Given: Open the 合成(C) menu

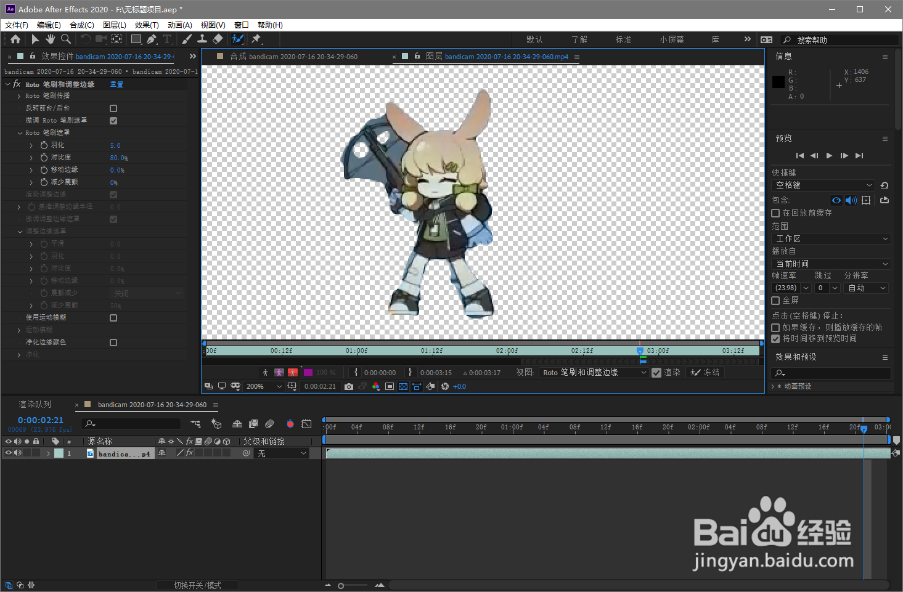Looking at the screenshot, I should pyautogui.click(x=82, y=25).
